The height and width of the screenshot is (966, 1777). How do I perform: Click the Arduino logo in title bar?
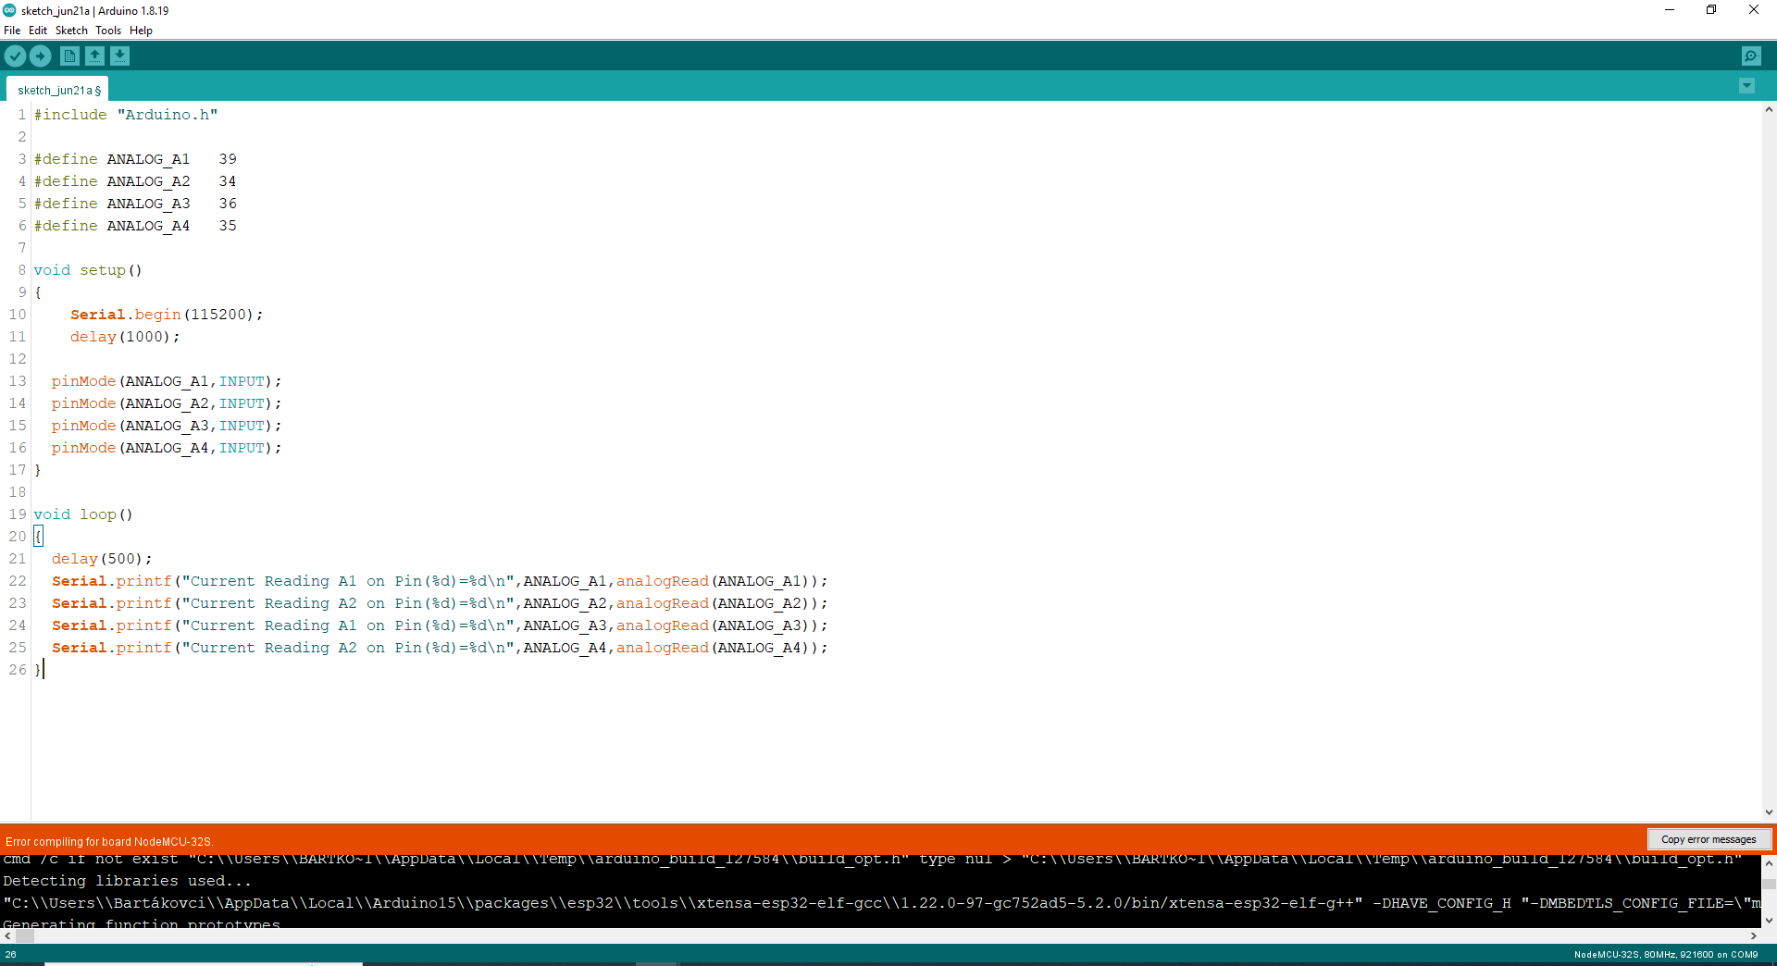9,10
